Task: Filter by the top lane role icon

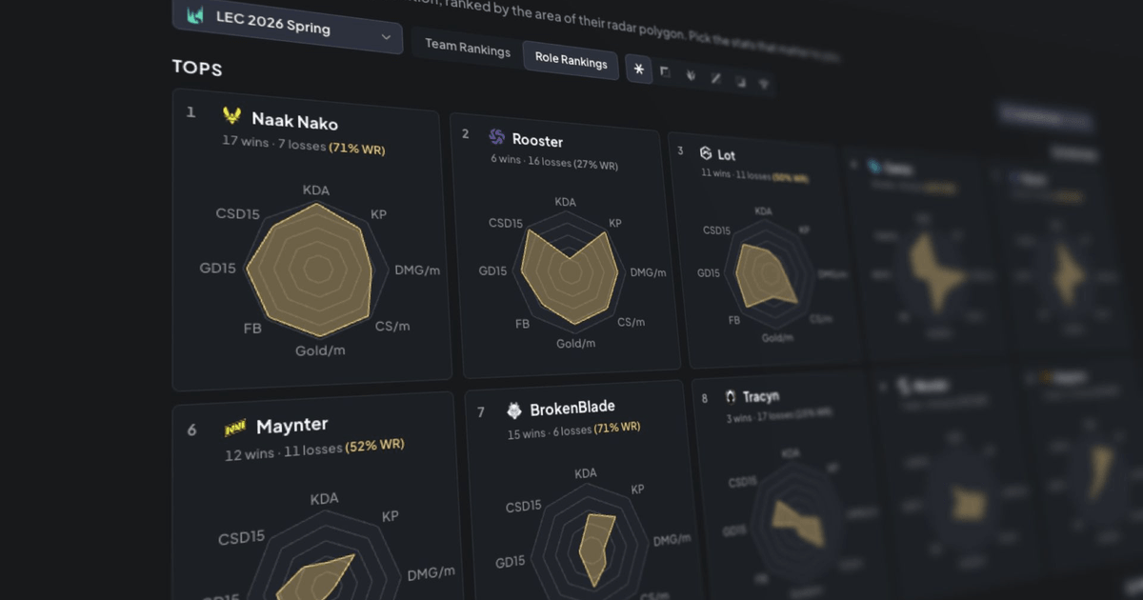Action: point(665,72)
